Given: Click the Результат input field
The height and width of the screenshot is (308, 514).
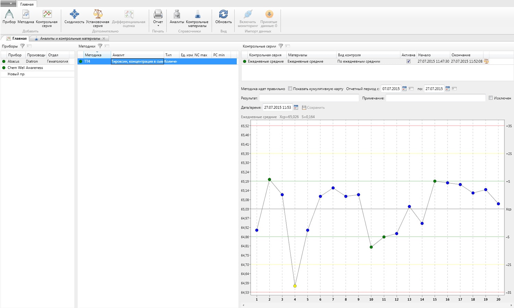Looking at the screenshot, I should click(x=309, y=98).
